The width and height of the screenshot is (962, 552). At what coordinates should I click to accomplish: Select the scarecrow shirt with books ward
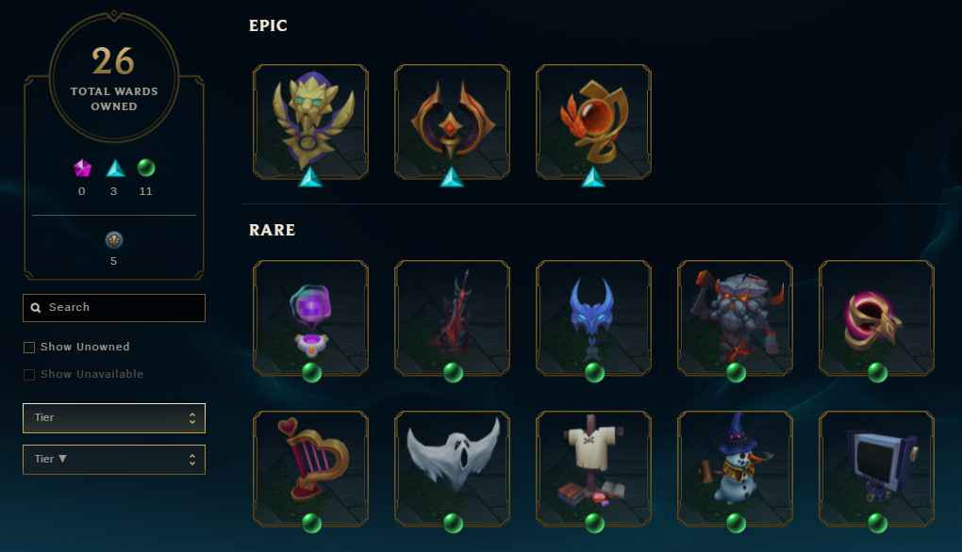click(x=594, y=469)
